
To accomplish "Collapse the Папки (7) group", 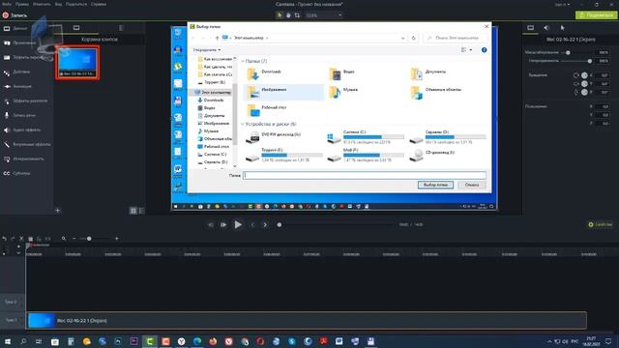I will tap(243, 61).
